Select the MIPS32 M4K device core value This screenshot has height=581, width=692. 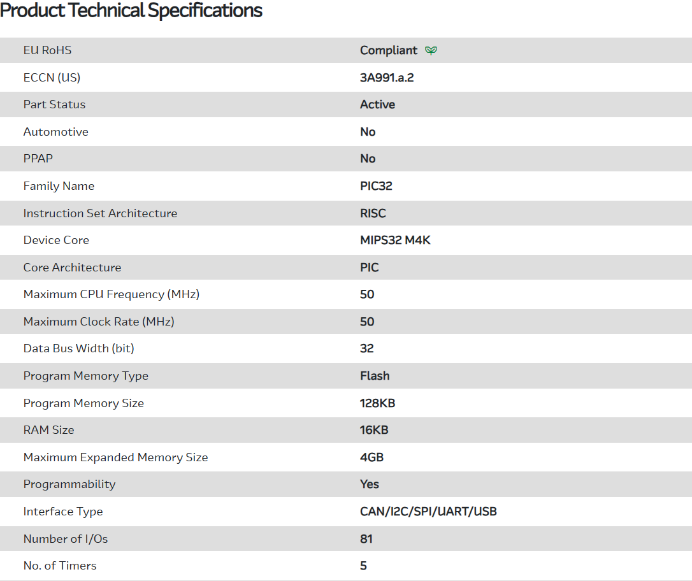395,240
